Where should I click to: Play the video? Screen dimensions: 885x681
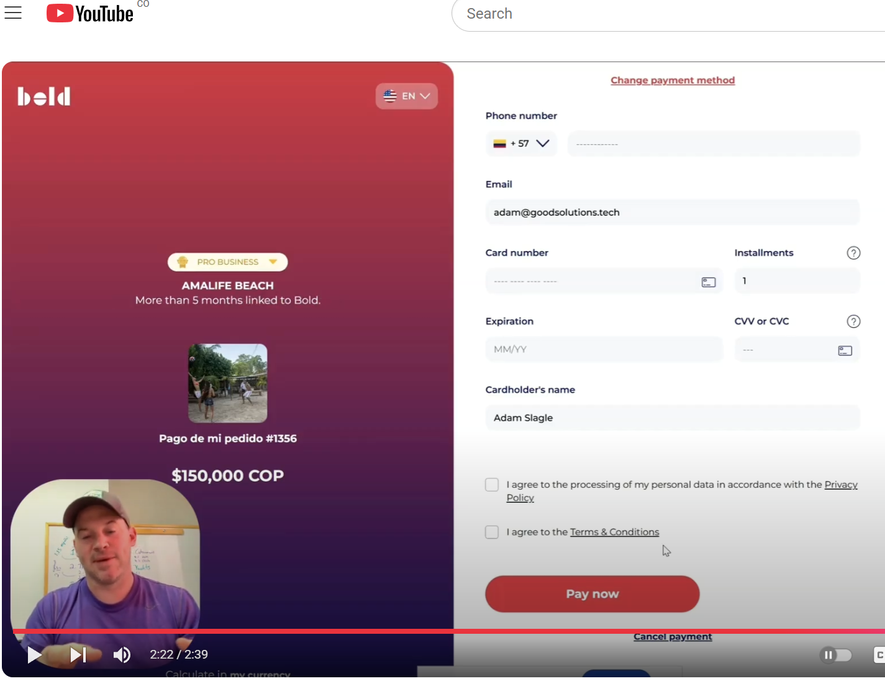[35, 654]
